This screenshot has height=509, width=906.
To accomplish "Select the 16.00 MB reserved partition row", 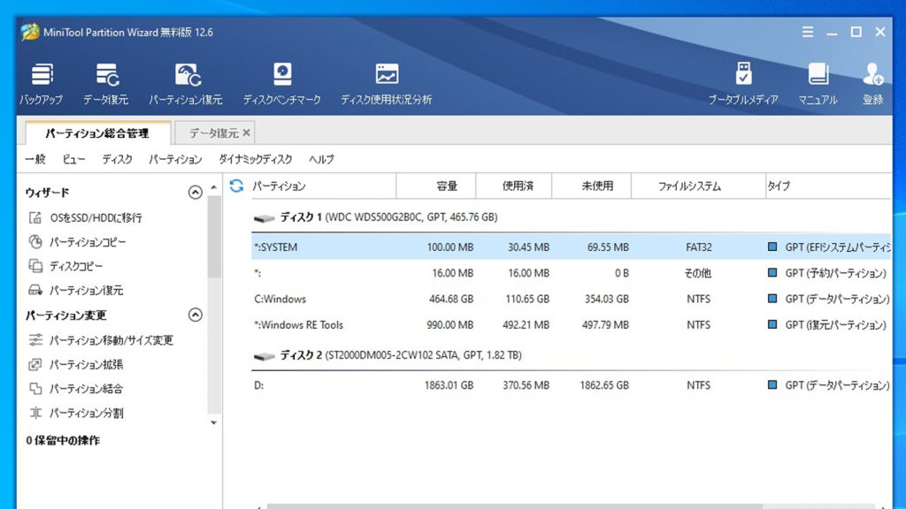I will coord(571,273).
